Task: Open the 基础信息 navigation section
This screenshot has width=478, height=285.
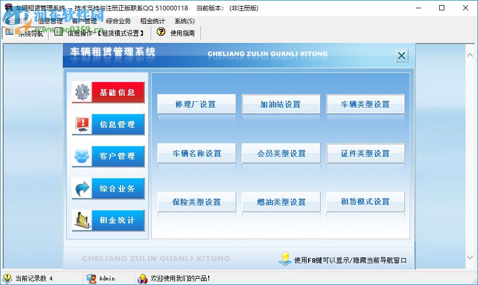Action: coord(108,92)
